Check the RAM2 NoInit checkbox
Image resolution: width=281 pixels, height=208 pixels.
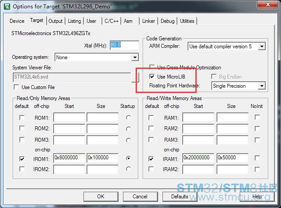coord(257,129)
